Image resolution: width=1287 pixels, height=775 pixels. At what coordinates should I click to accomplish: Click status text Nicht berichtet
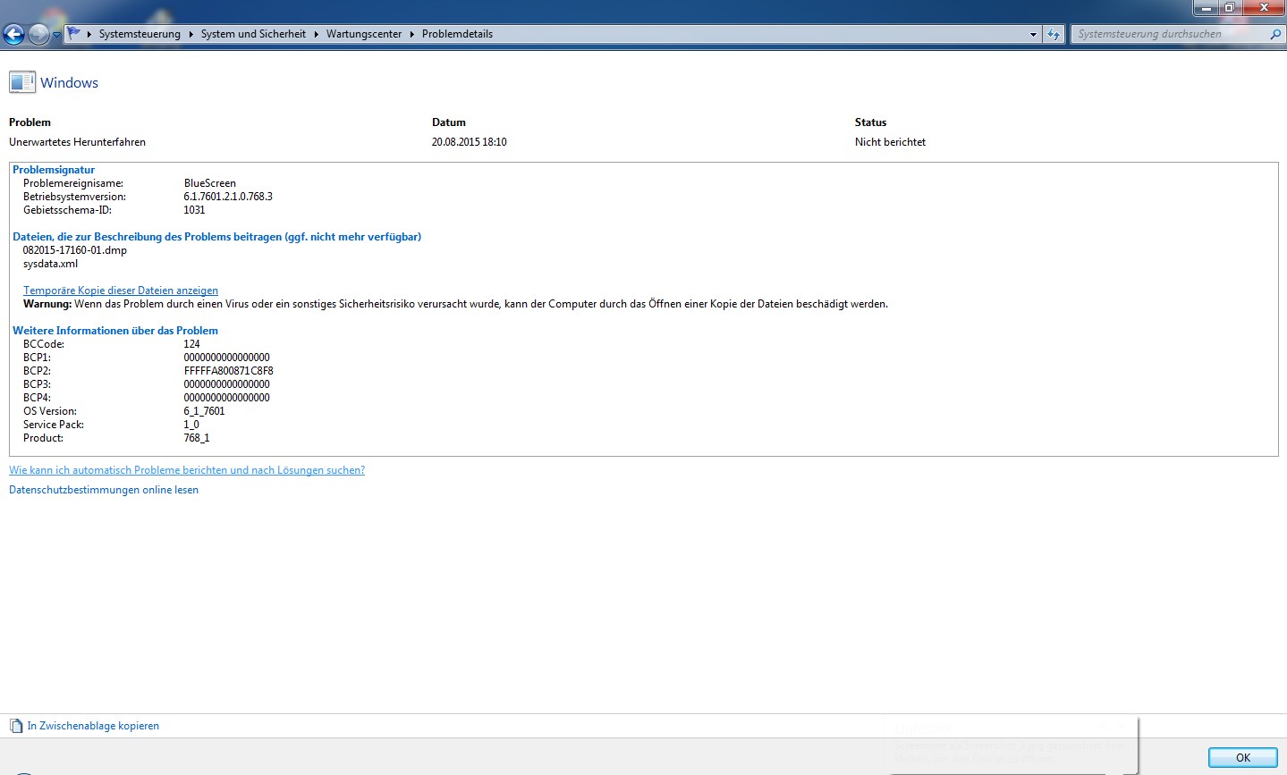coord(890,142)
